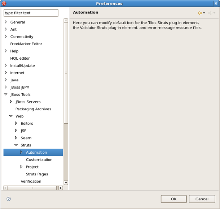The height and width of the screenshot is (209, 220).
Task: Select Packaging Archives in the tree
Action: tap(33, 109)
